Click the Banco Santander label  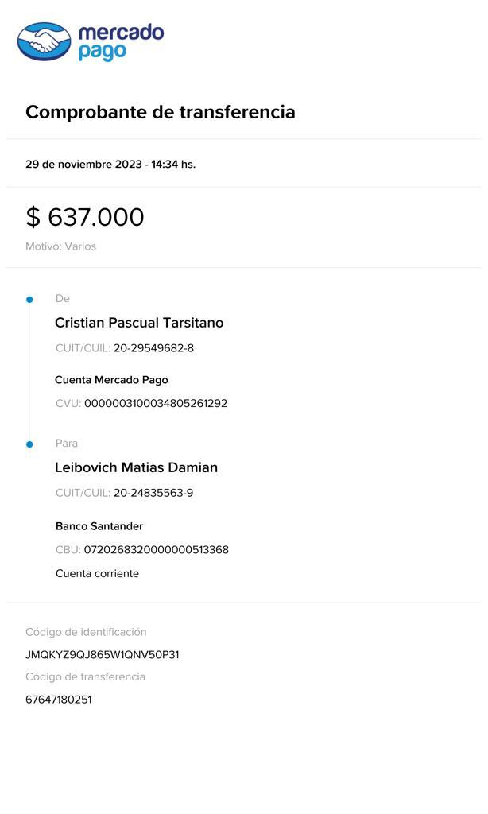(x=99, y=526)
